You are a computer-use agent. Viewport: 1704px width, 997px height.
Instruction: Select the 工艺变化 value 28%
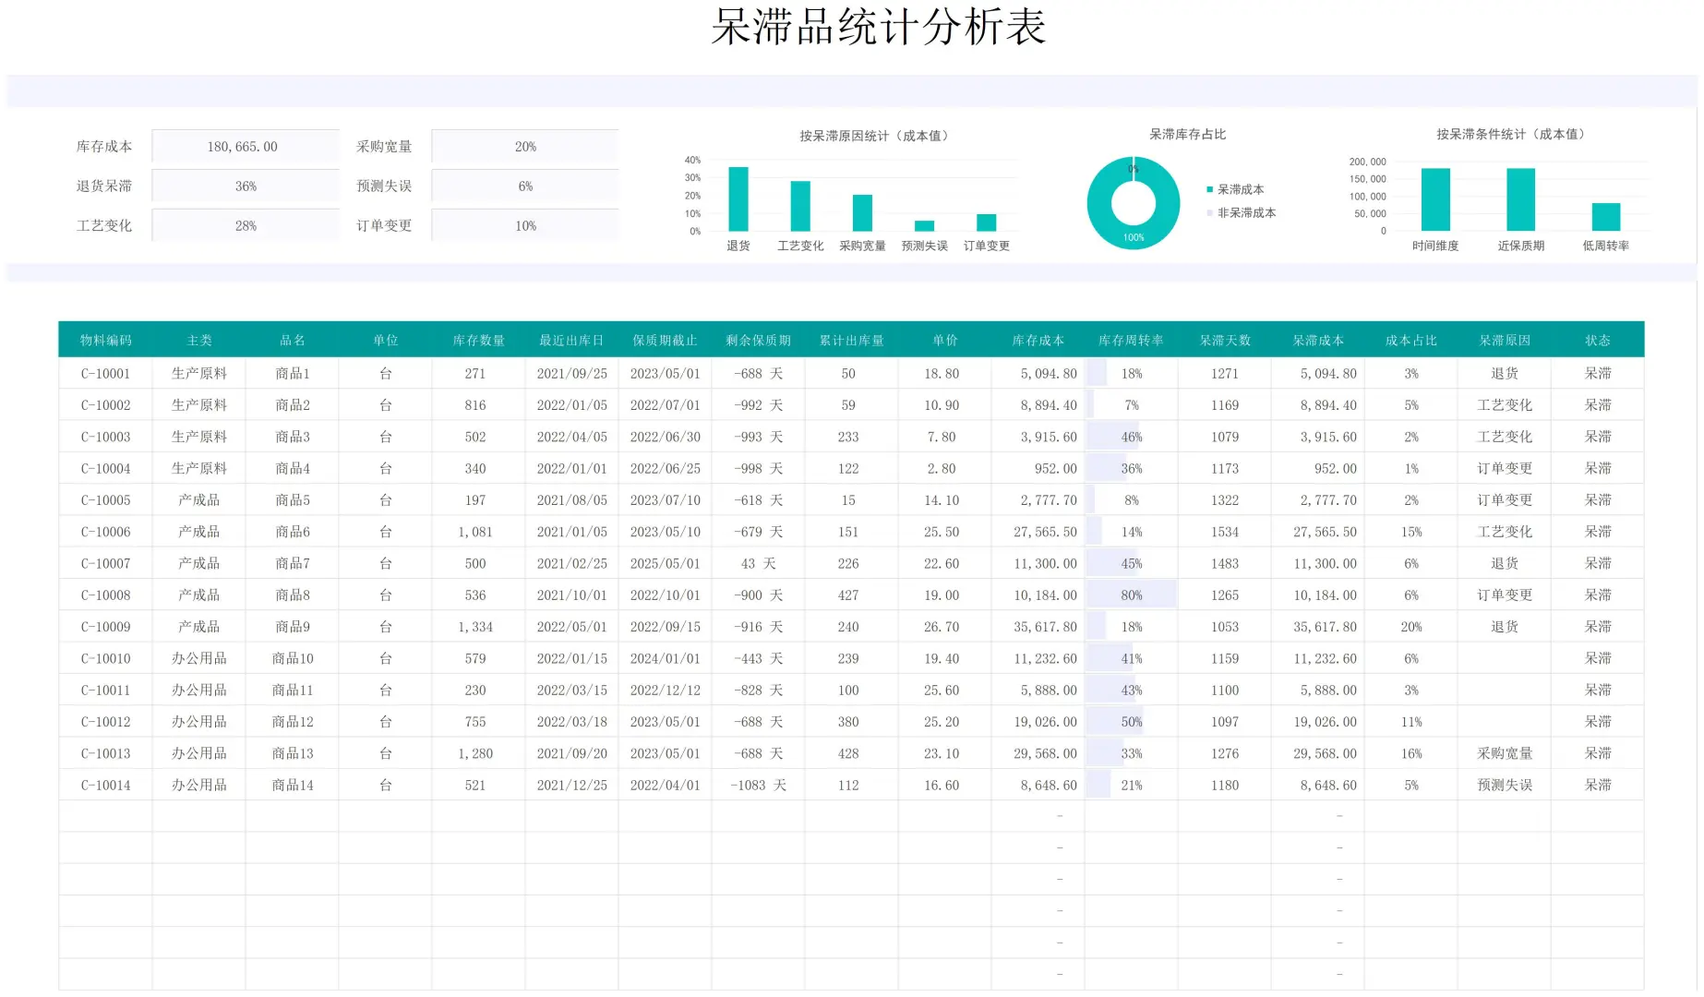pyautogui.click(x=245, y=226)
